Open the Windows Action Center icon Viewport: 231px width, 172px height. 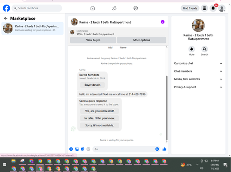(225, 165)
